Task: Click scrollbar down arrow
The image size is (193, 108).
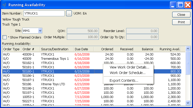Action: pyautogui.click(x=188, y=103)
